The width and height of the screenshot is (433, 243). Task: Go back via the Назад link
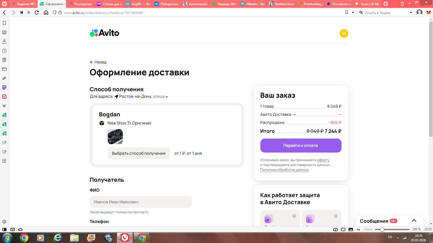coord(98,62)
